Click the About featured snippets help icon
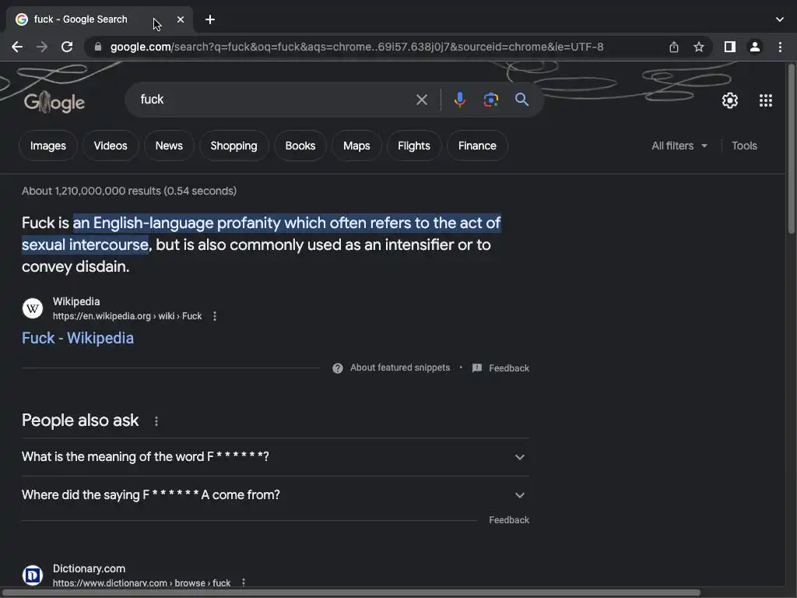This screenshot has height=598, width=797. tap(338, 368)
